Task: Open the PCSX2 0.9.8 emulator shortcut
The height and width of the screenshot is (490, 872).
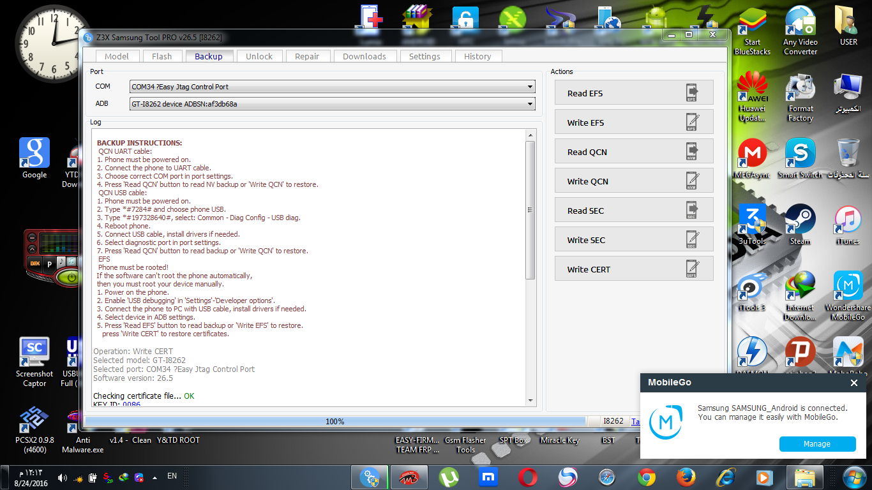Action: pos(34,429)
